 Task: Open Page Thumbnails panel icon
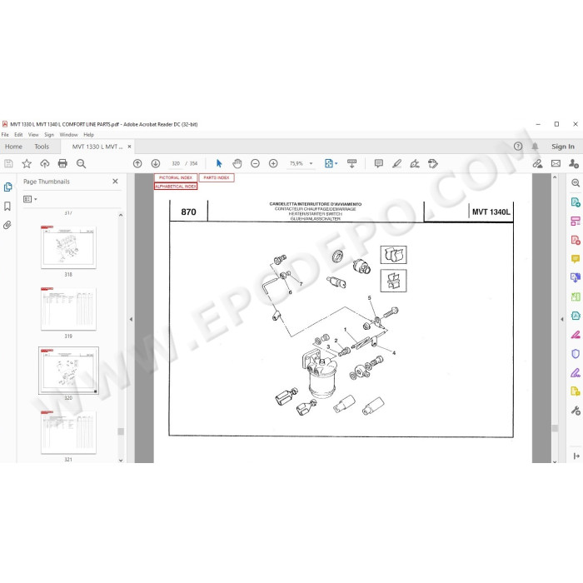(7, 187)
